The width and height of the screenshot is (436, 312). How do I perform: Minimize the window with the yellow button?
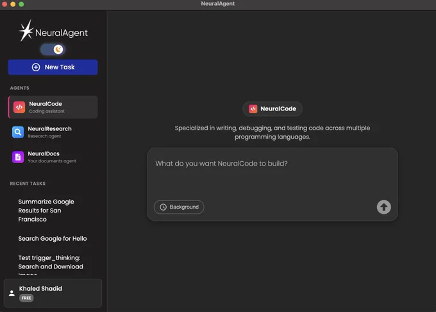13,4
